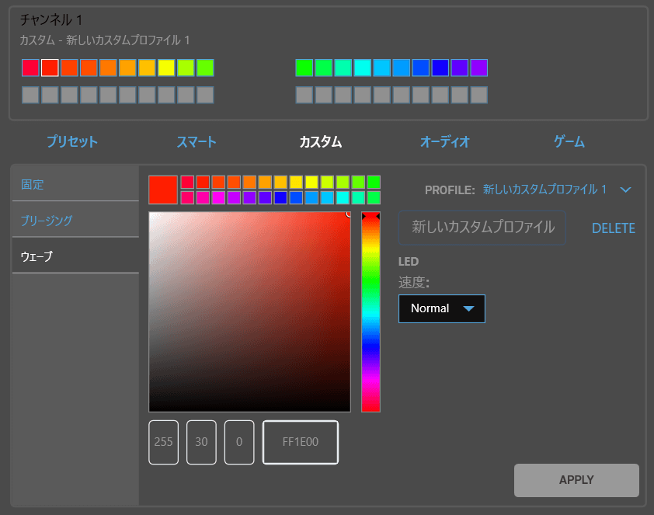Select first gray LED in lower right strip
Viewport: 654px width, 515px height.
(x=304, y=95)
